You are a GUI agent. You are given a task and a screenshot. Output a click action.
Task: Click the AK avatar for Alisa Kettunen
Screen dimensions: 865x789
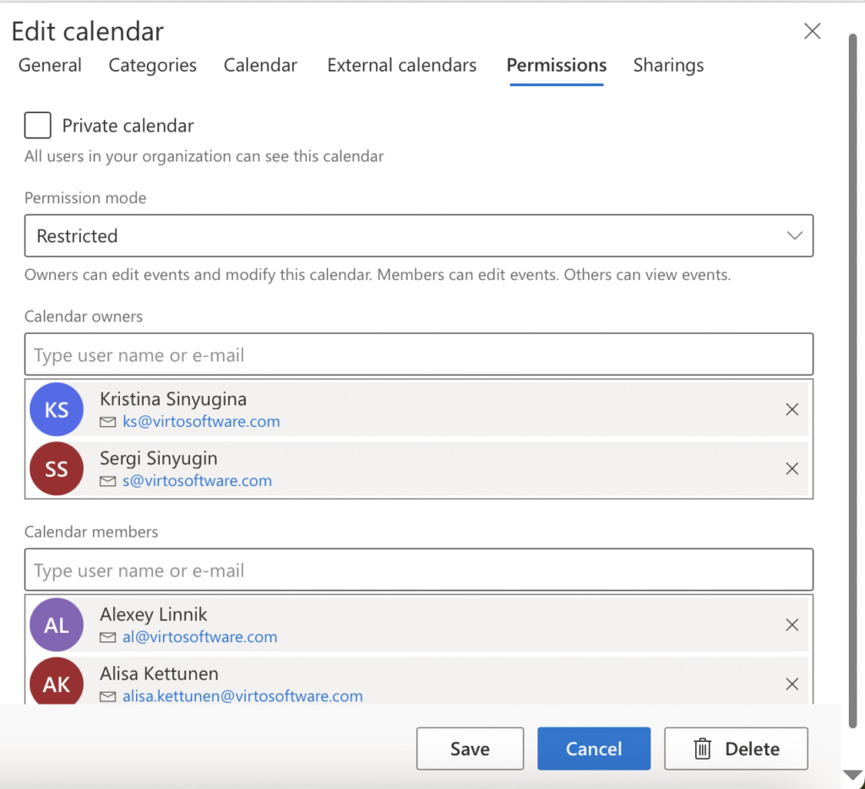tap(57, 683)
